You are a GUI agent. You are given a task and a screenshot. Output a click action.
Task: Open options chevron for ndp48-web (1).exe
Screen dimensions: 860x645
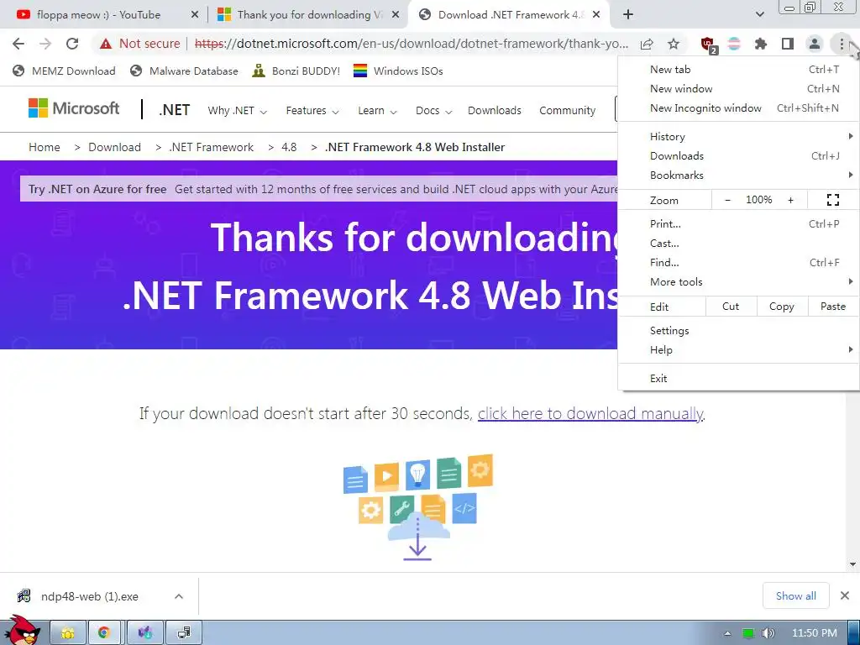(179, 596)
